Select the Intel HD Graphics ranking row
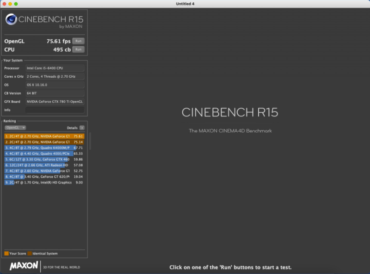This screenshot has width=370, height=274. pyautogui.click(x=44, y=183)
